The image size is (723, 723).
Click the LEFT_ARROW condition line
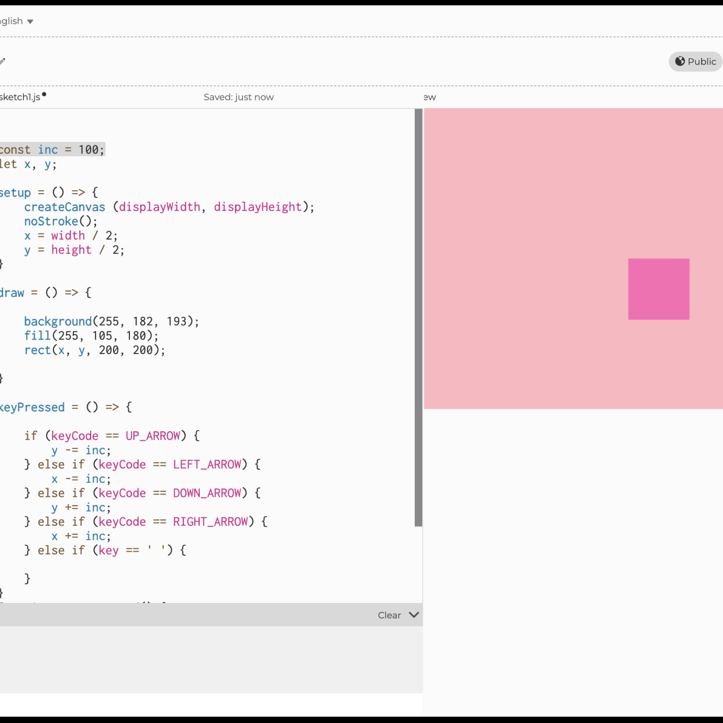pos(142,465)
